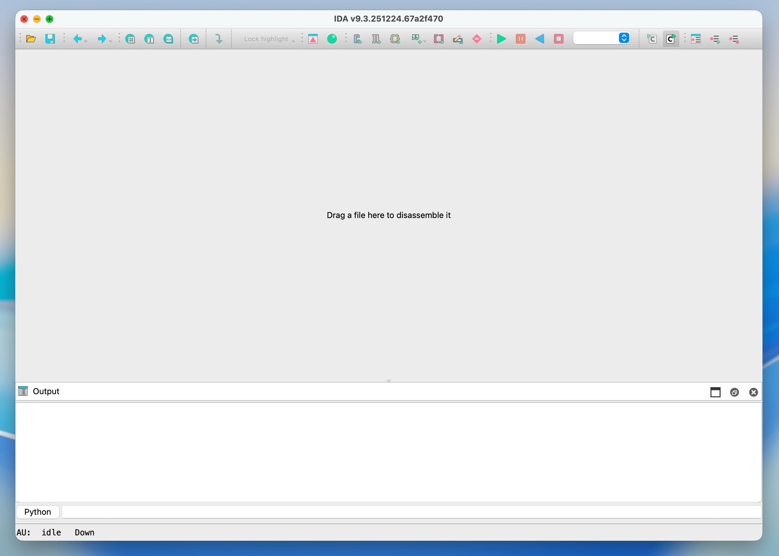Click the save database floppy icon

click(x=50, y=39)
